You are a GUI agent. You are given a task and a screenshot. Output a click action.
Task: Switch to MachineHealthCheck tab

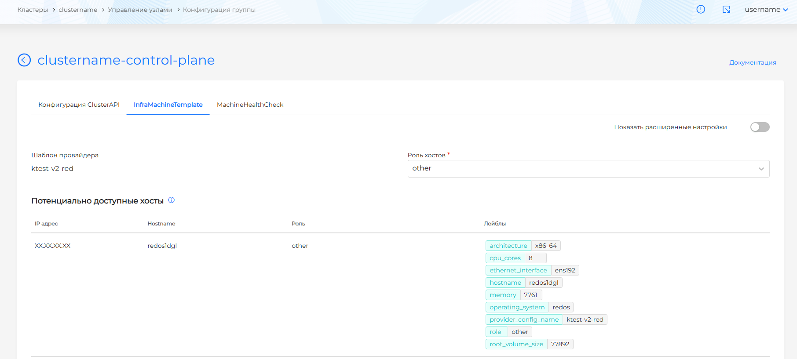tap(250, 105)
